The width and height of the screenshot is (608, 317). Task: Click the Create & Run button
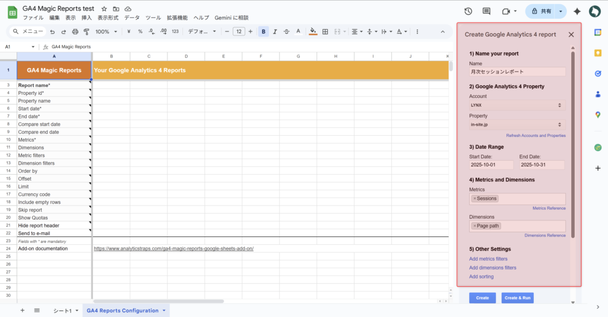[x=517, y=297]
